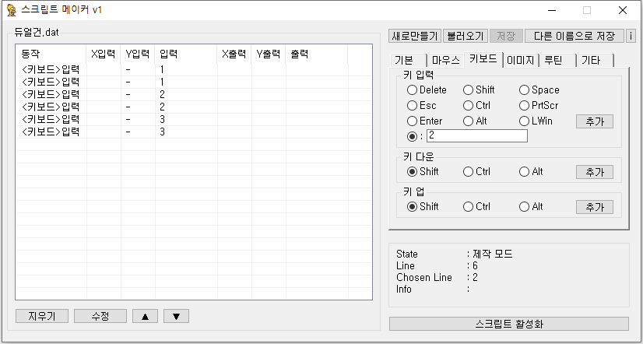The width and height of the screenshot is (643, 344).
Task: Click the 수정 edit button
Action: (100, 316)
